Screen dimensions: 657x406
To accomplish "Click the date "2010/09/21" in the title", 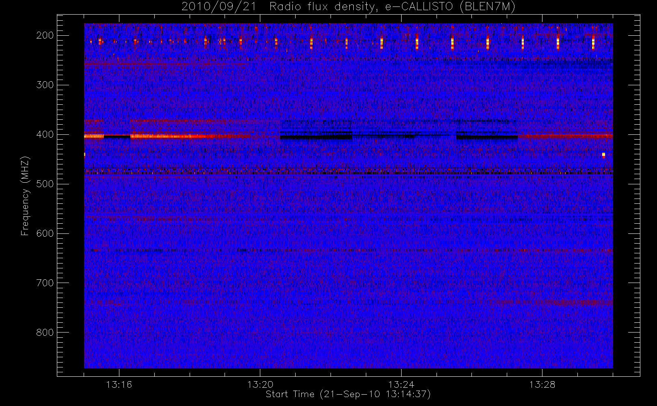I will (219, 7).
